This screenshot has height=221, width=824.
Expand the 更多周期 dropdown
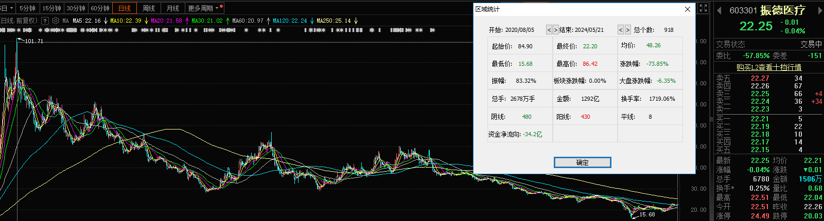(x=204, y=8)
